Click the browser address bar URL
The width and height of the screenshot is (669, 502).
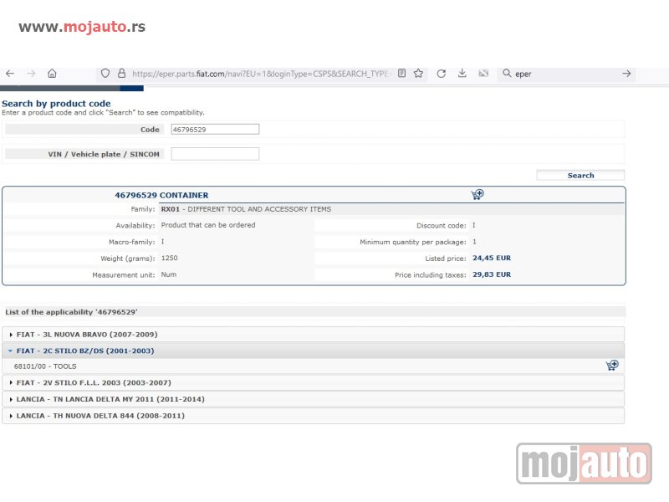pyautogui.click(x=260, y=74)
